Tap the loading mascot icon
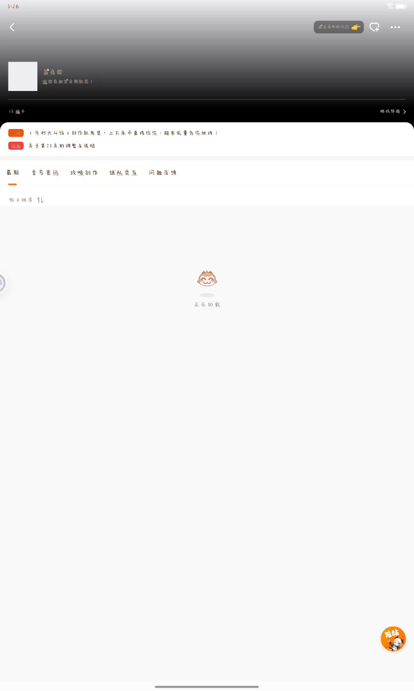414x691 pixels. [x=207, y=279]
